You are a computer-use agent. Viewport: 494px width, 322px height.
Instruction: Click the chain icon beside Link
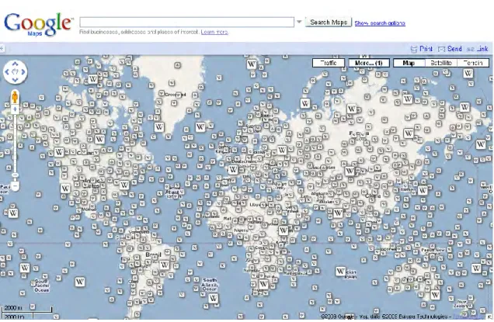pyautogui.click(x=471, y=49)
